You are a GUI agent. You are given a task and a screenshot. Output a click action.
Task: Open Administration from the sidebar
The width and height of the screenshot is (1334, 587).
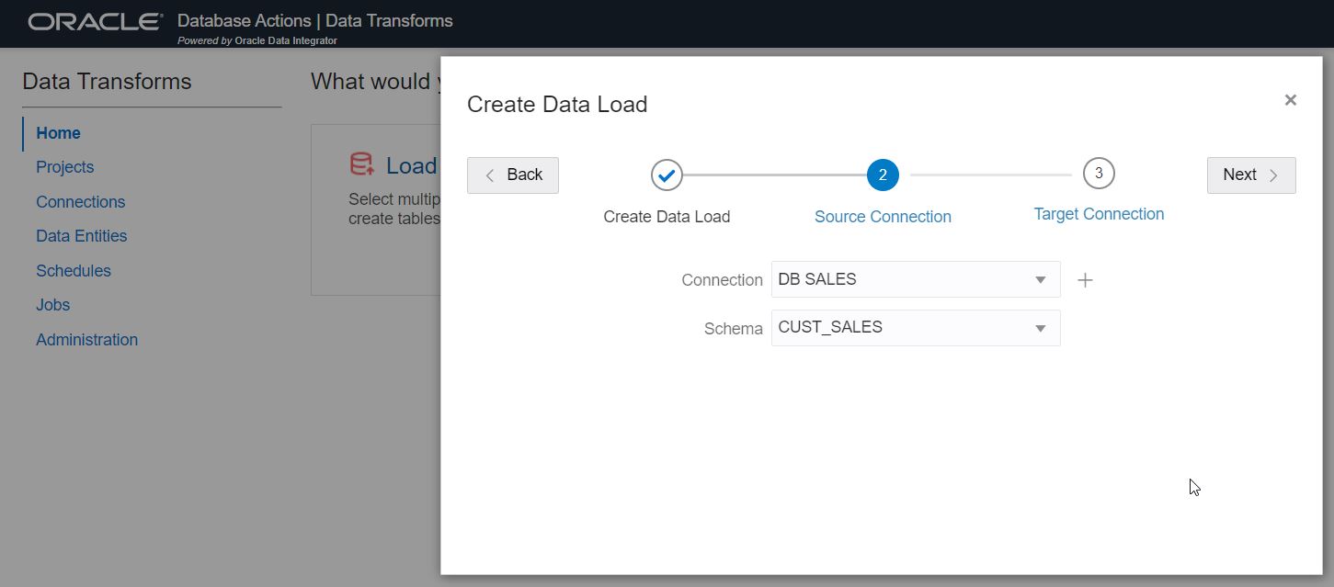pyautogui.click(x=86, y=340)
